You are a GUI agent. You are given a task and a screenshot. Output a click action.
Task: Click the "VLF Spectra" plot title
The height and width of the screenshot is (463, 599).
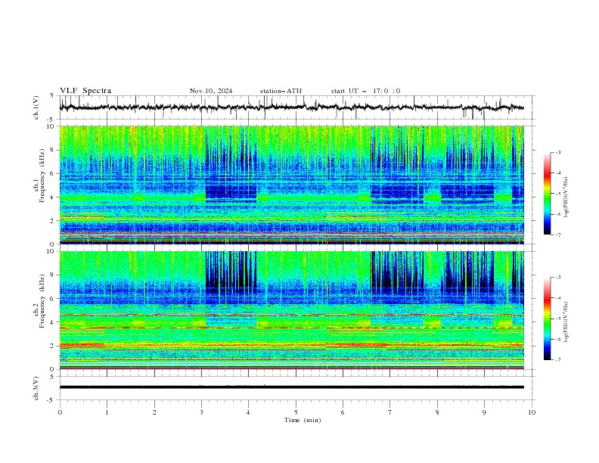click(85, 91)
